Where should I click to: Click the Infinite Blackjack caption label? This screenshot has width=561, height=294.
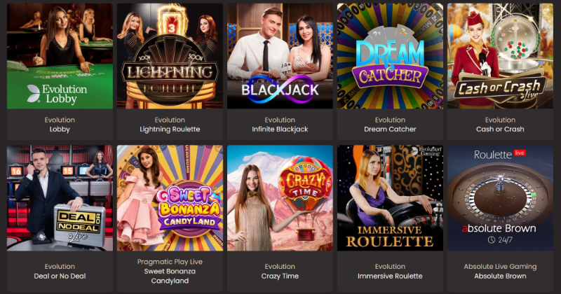point(280,129)
